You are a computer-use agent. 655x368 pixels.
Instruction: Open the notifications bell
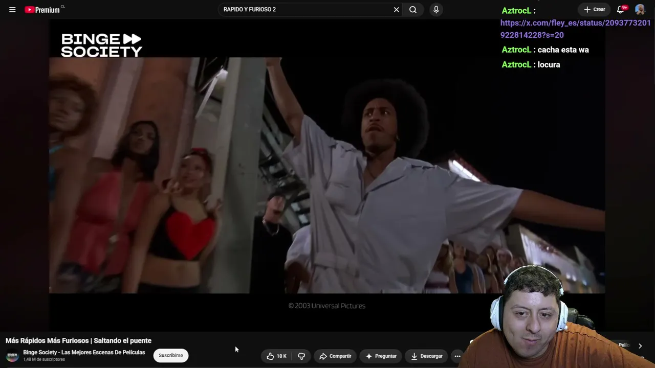click(621, 10)
